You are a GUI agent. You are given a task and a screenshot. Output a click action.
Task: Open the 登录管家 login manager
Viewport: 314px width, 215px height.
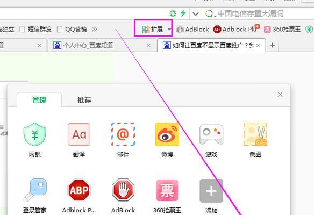[x=35, y=196]
